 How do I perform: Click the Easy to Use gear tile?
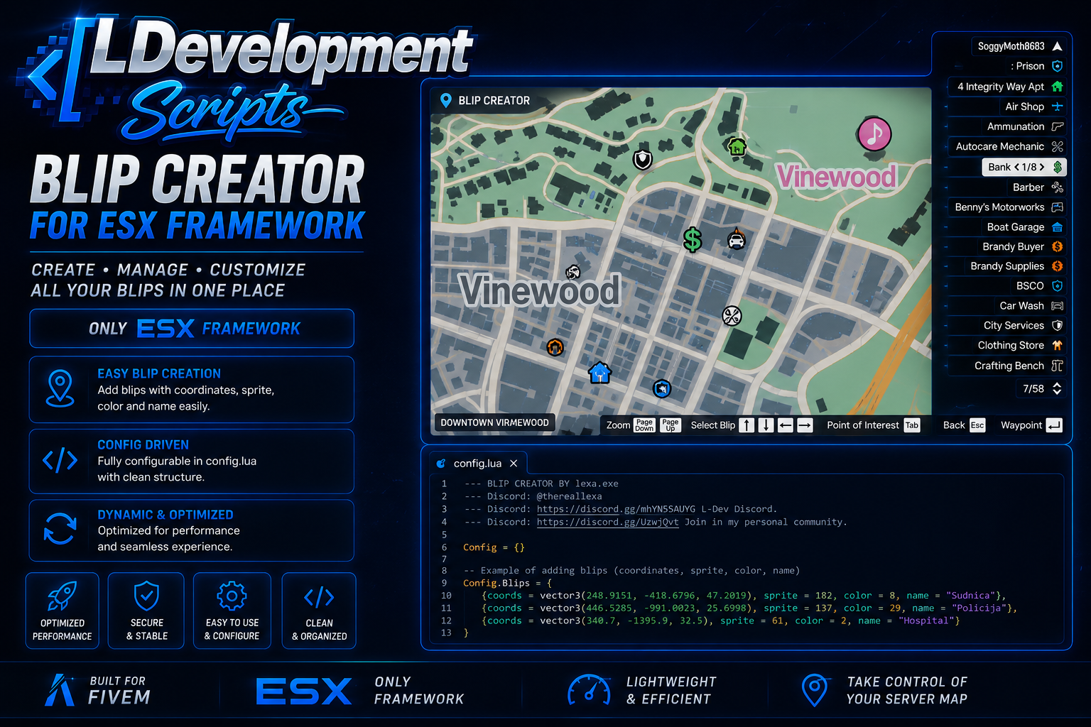pos(232,611)
